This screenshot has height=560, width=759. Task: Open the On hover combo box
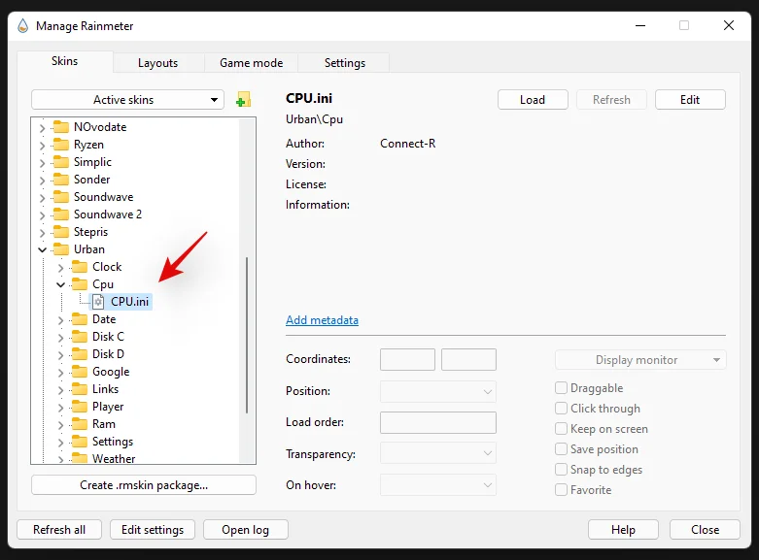click(x=438, y=485)
